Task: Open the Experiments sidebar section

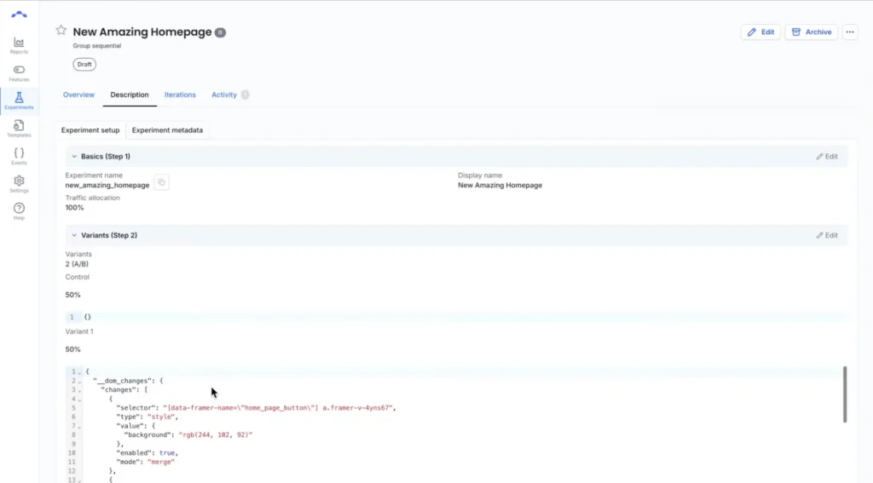Action: (x=19, y=101)
